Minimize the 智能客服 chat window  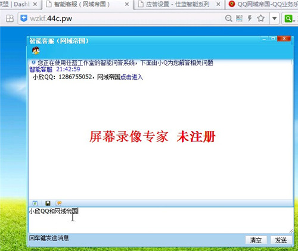click(264, 39)
